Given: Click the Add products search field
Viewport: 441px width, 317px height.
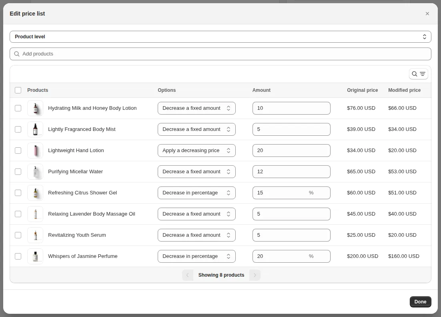Looking at the screenshot, I should pyautogui.click(x=220, y=54).
